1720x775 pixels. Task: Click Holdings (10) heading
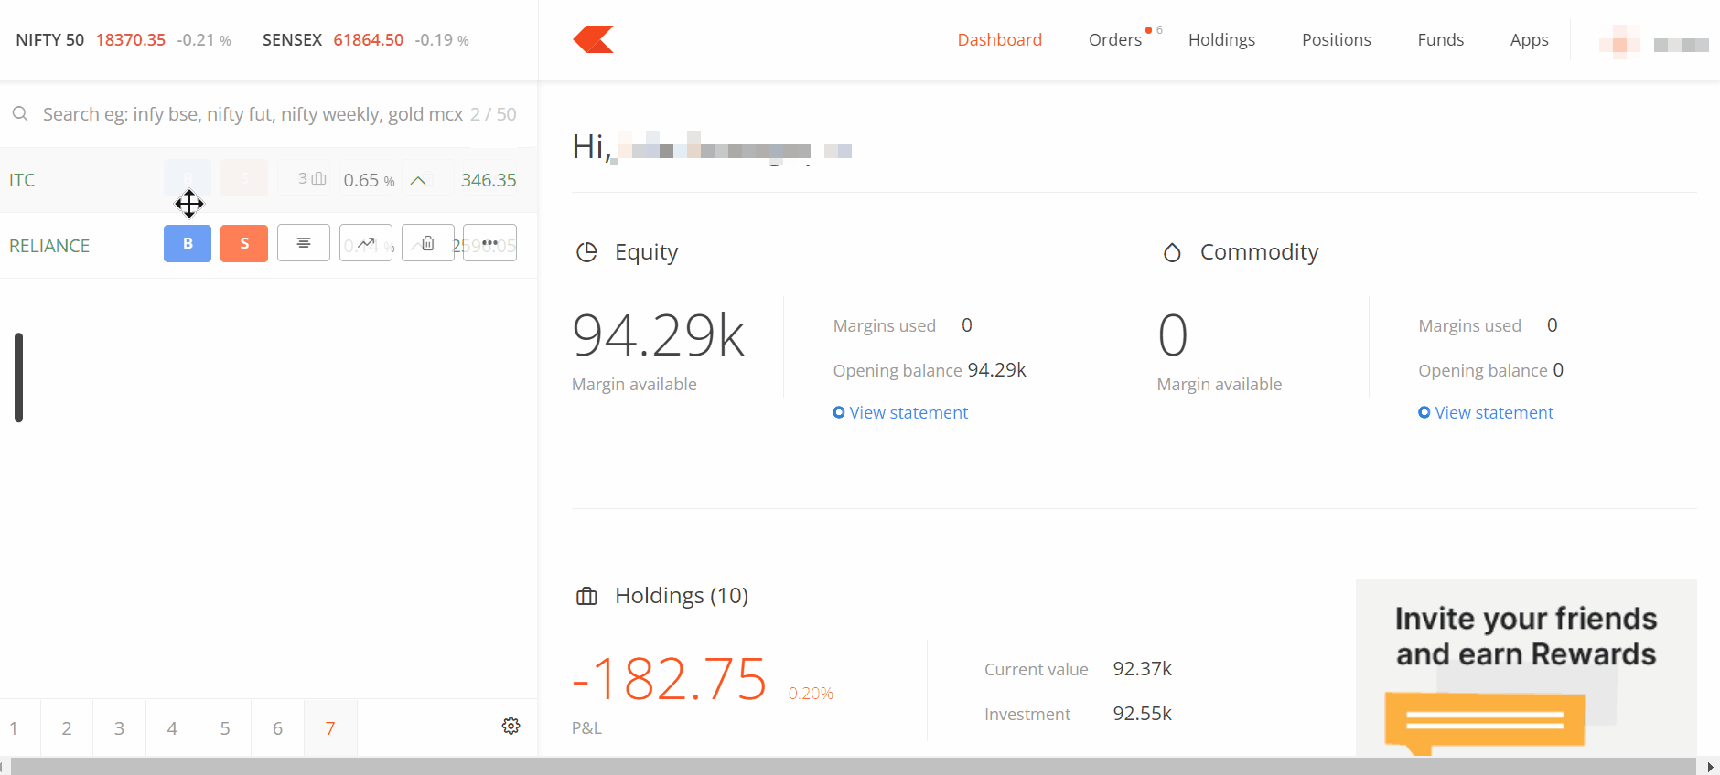click(x=682, y=596)
